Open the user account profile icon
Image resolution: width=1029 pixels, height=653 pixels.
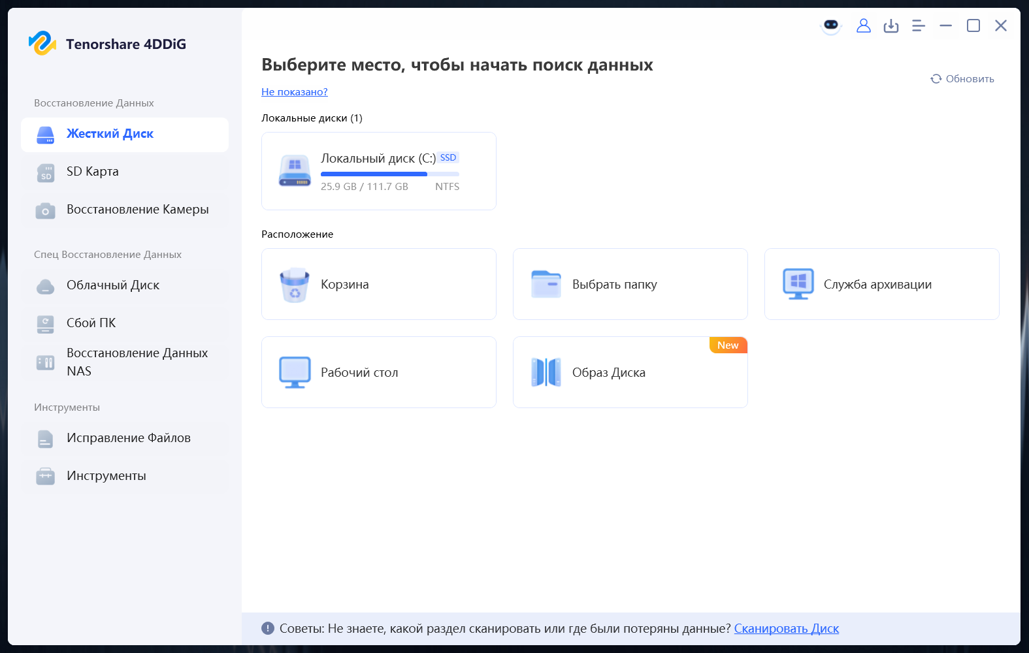pos(864,25)
